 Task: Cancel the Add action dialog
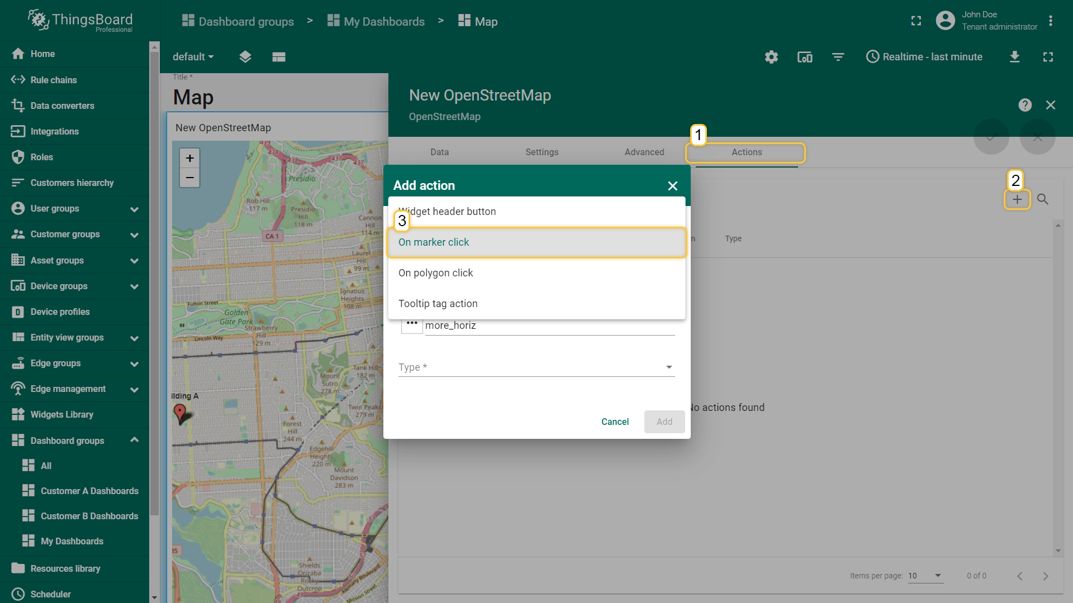(x=615, y=422)
